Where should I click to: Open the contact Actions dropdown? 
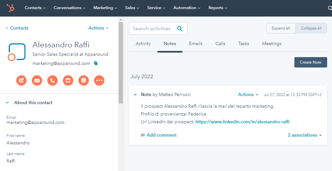[x=99, y=28]
